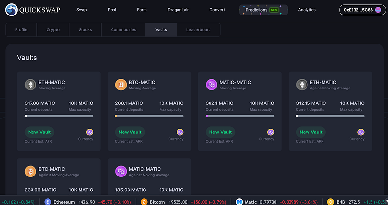Click the 317.06 MATIC current deposits value
Image resolution: width=388 pixels, height=205 pixels.
tap(40, 103)
